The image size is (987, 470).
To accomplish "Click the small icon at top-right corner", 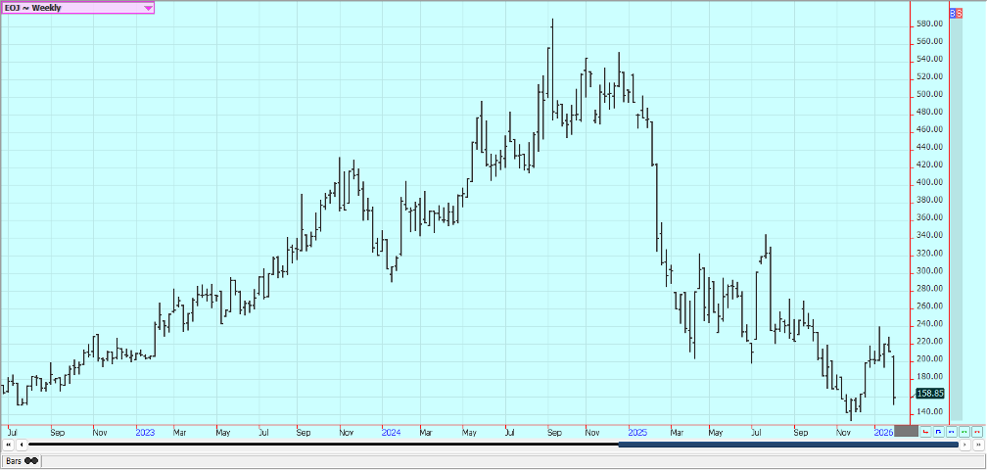I will click(x=956, y=15).
